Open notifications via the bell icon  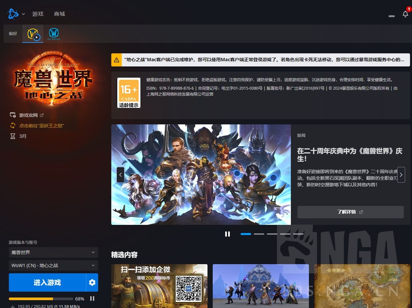[405, 14]
